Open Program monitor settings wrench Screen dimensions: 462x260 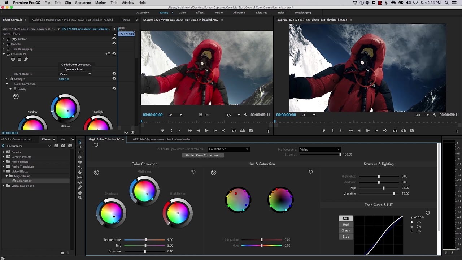(435, 115)
